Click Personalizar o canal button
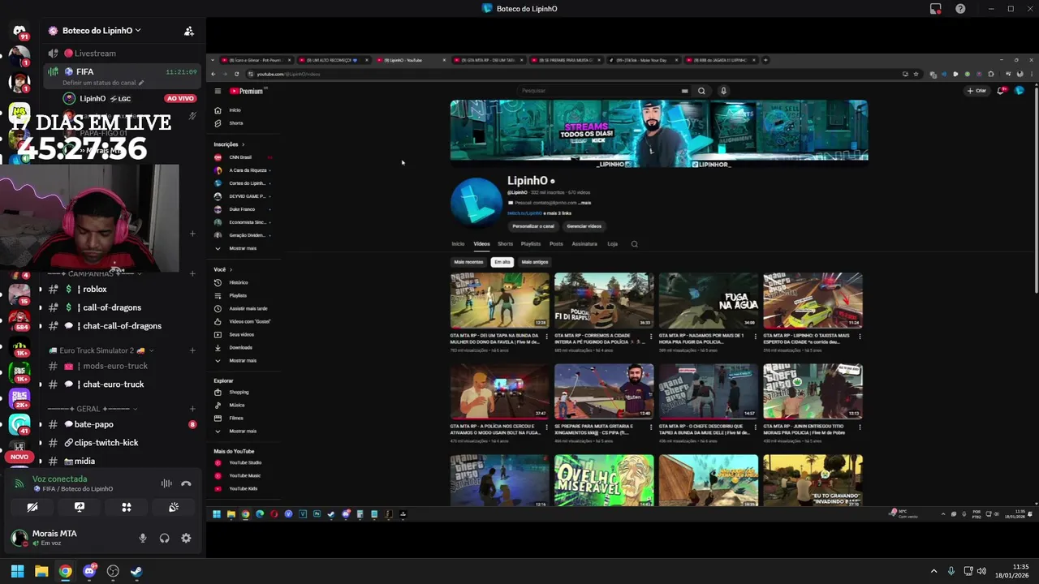This screenshot has width=1039, height=584. tap(533, 226)
